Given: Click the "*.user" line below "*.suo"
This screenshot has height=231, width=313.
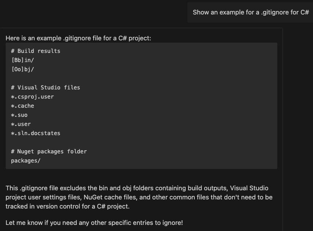Looking at the screenshot, I should pos(21,124).
